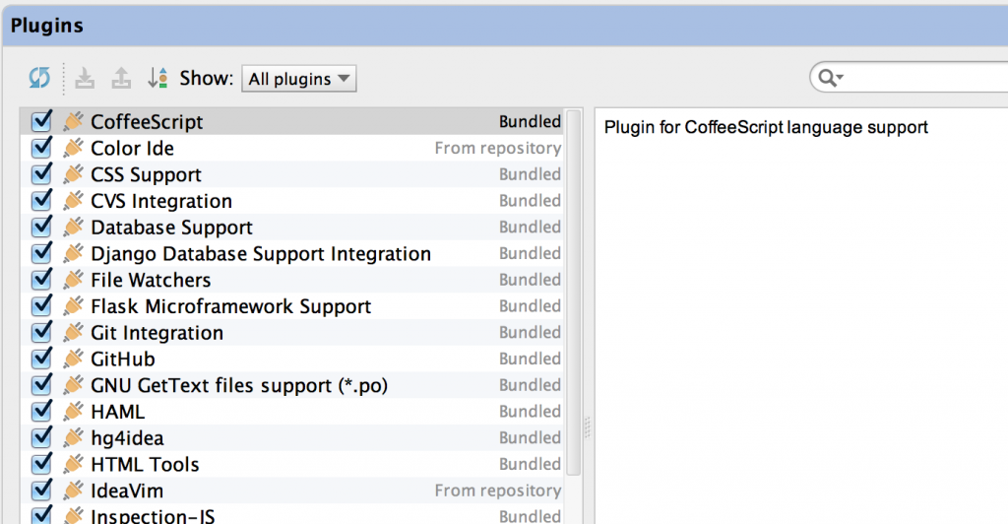
Task: Disable the File Watchers checkbox
Action: coord(41,279)
